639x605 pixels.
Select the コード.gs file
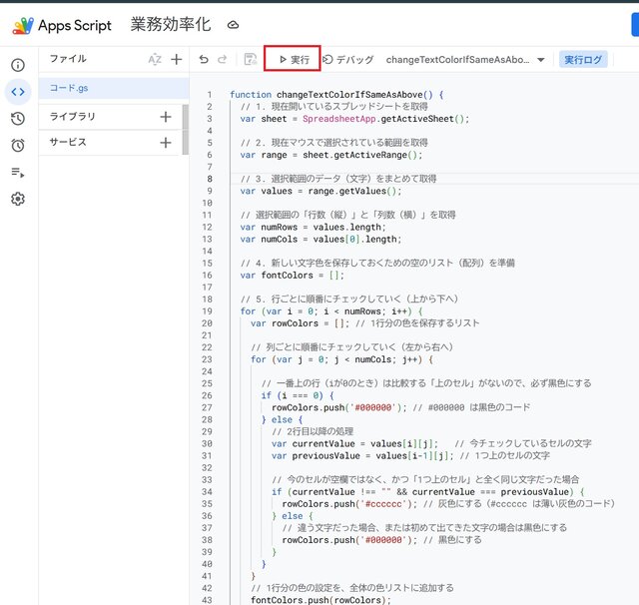coord(114,88)
